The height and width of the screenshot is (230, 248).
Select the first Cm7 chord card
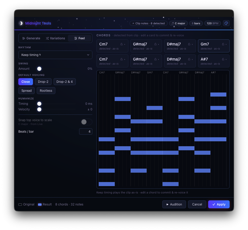[112, 46]
